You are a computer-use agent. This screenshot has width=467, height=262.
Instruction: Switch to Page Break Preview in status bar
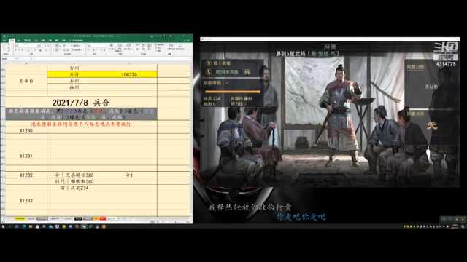163,221
